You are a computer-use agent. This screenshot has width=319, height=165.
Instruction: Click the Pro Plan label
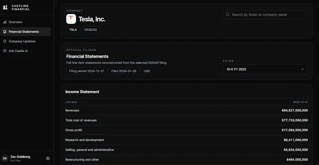[15, 161]
